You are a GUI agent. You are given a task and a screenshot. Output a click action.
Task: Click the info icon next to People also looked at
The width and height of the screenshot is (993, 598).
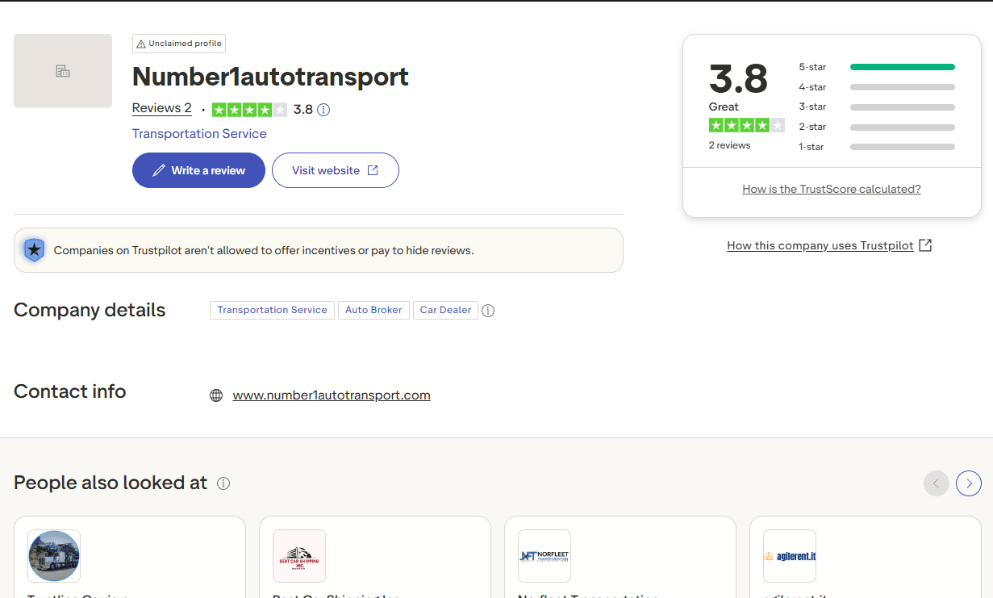click(x=223, y=483)
